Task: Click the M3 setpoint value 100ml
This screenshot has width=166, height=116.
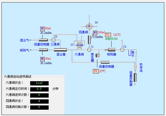Action: [x=101, y=32]
